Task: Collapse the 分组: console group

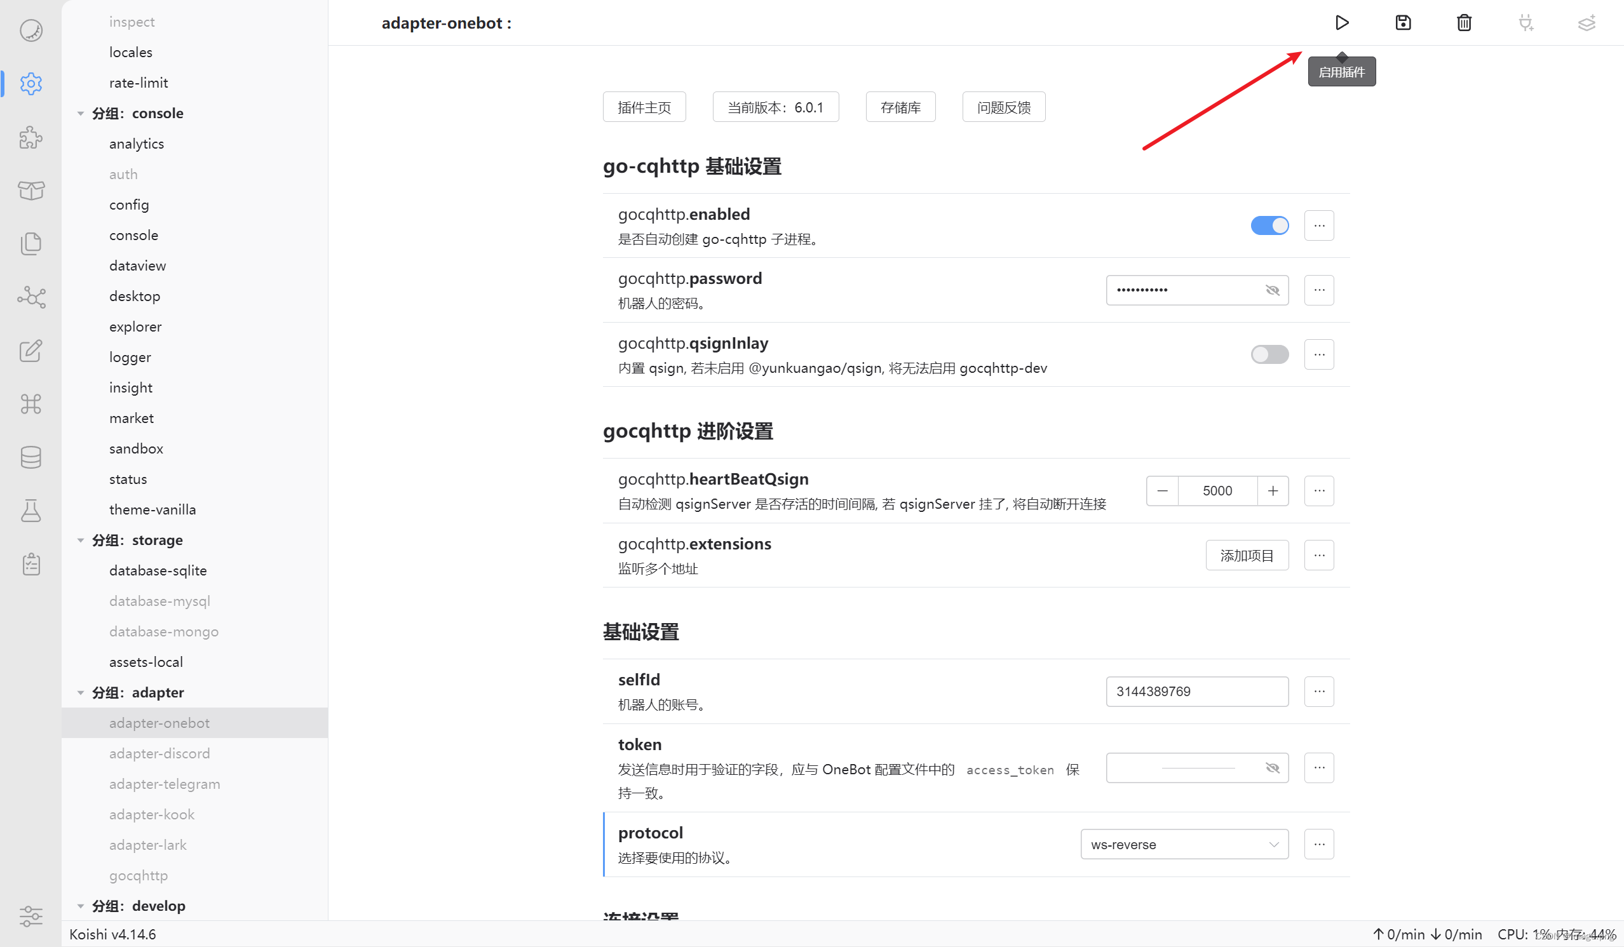Action: tap(81, 114)
